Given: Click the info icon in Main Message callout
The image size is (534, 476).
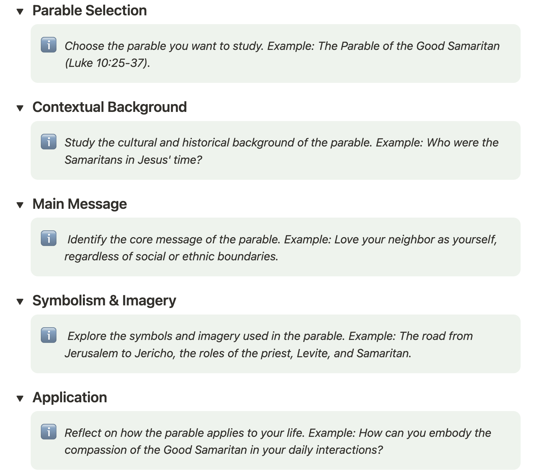Looking at the screenshot, I should pos(49,238).
